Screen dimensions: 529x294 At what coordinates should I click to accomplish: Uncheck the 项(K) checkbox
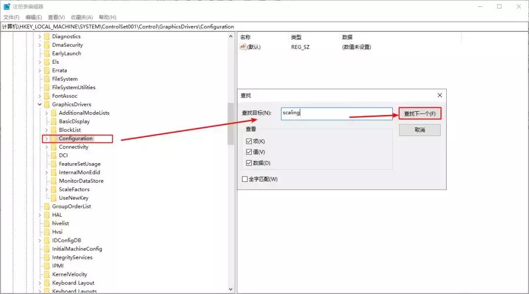(x=250, y=141)
